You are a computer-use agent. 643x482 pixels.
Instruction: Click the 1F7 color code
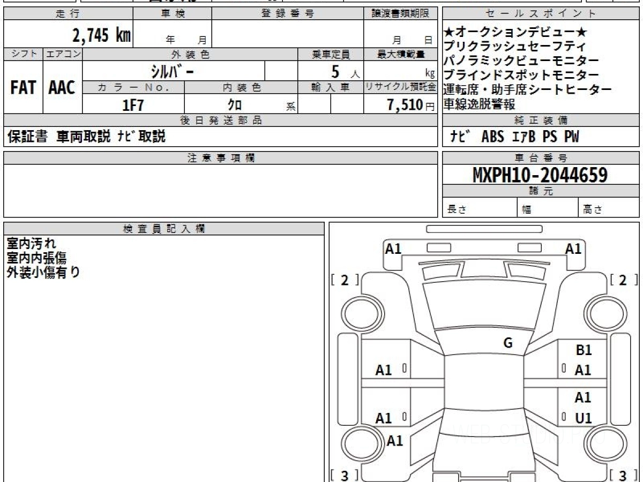pos(133,104)
